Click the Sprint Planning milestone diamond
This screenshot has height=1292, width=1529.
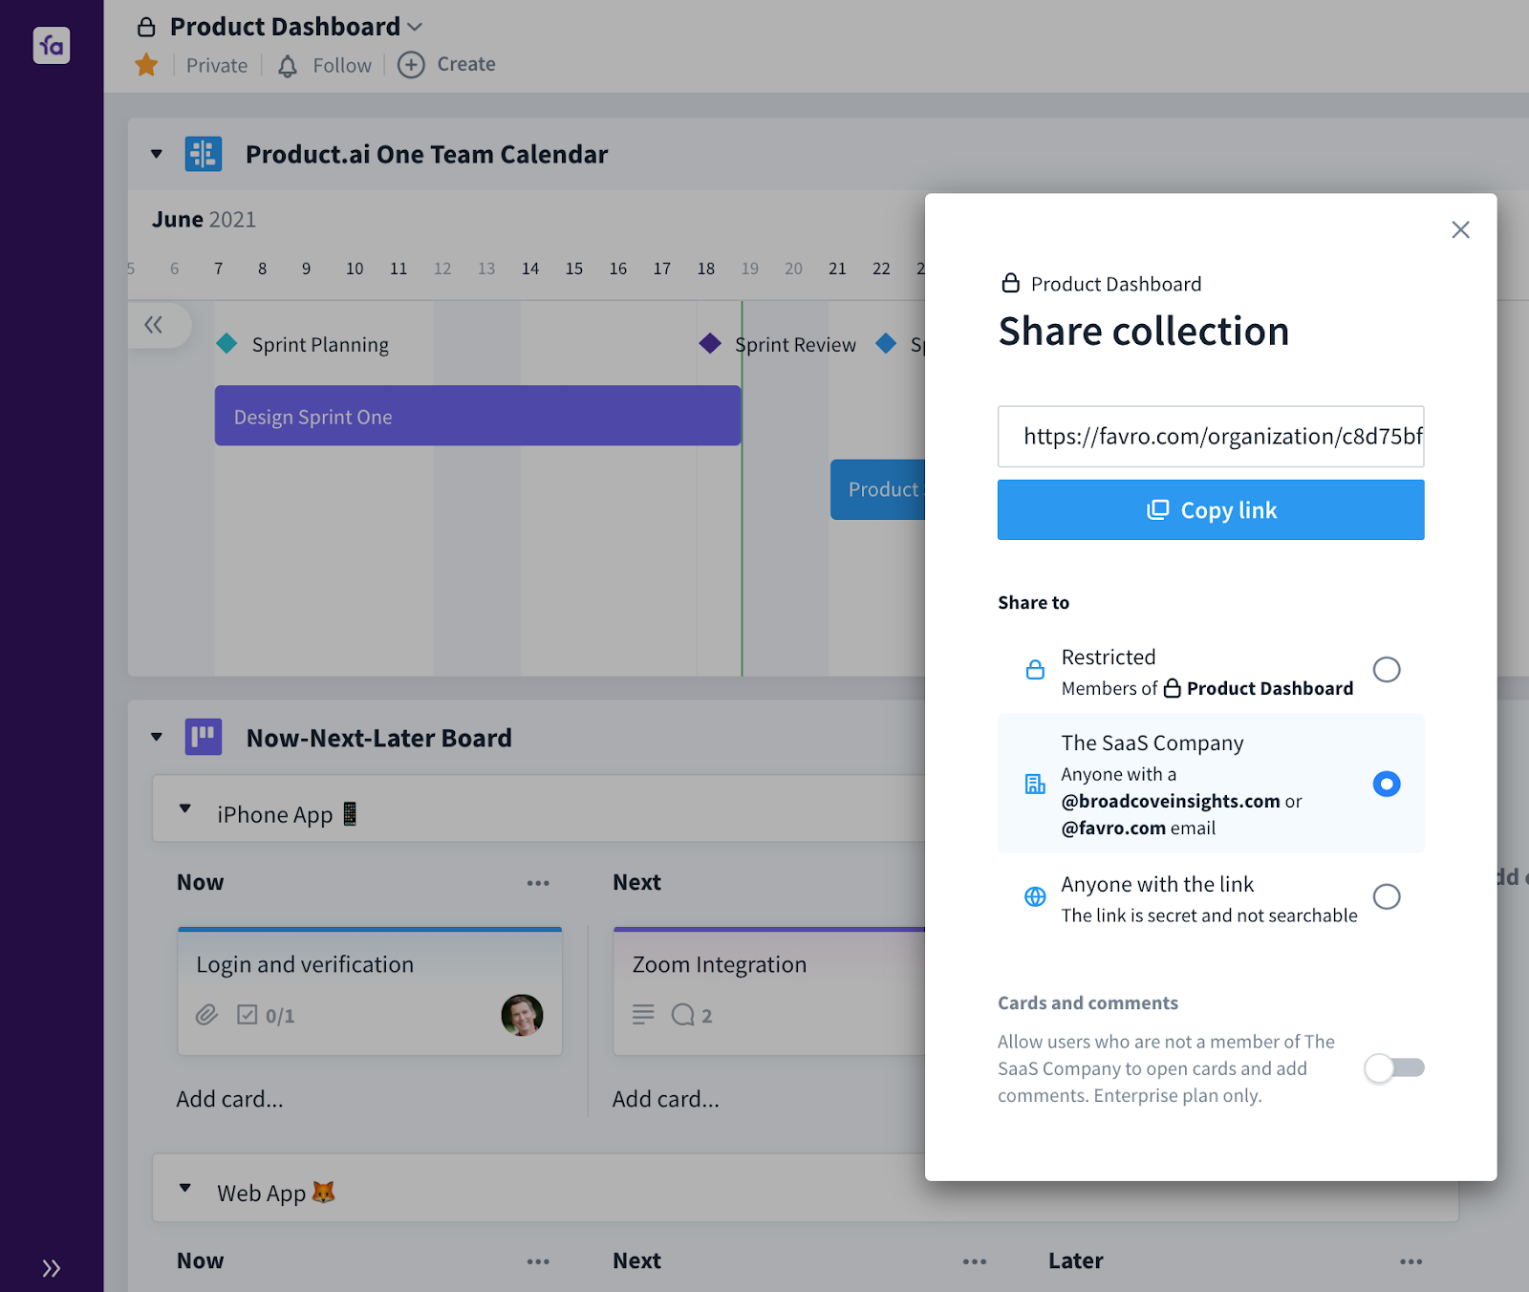pyautogui.click(x=226, y=343)
